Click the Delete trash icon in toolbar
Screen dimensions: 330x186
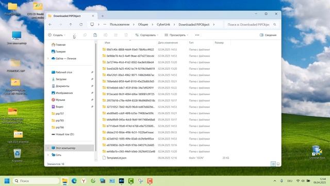(126, 35)
